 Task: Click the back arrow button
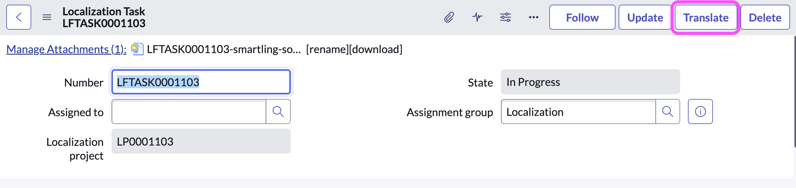tap(19, 17)
